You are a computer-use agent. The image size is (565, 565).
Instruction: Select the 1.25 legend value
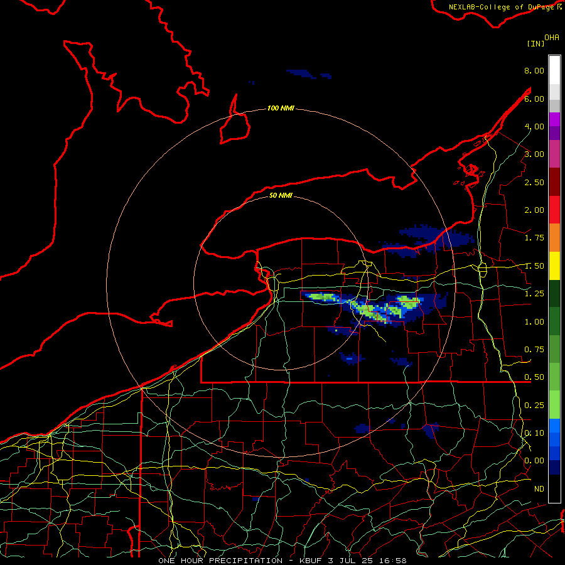pos(534,294)
